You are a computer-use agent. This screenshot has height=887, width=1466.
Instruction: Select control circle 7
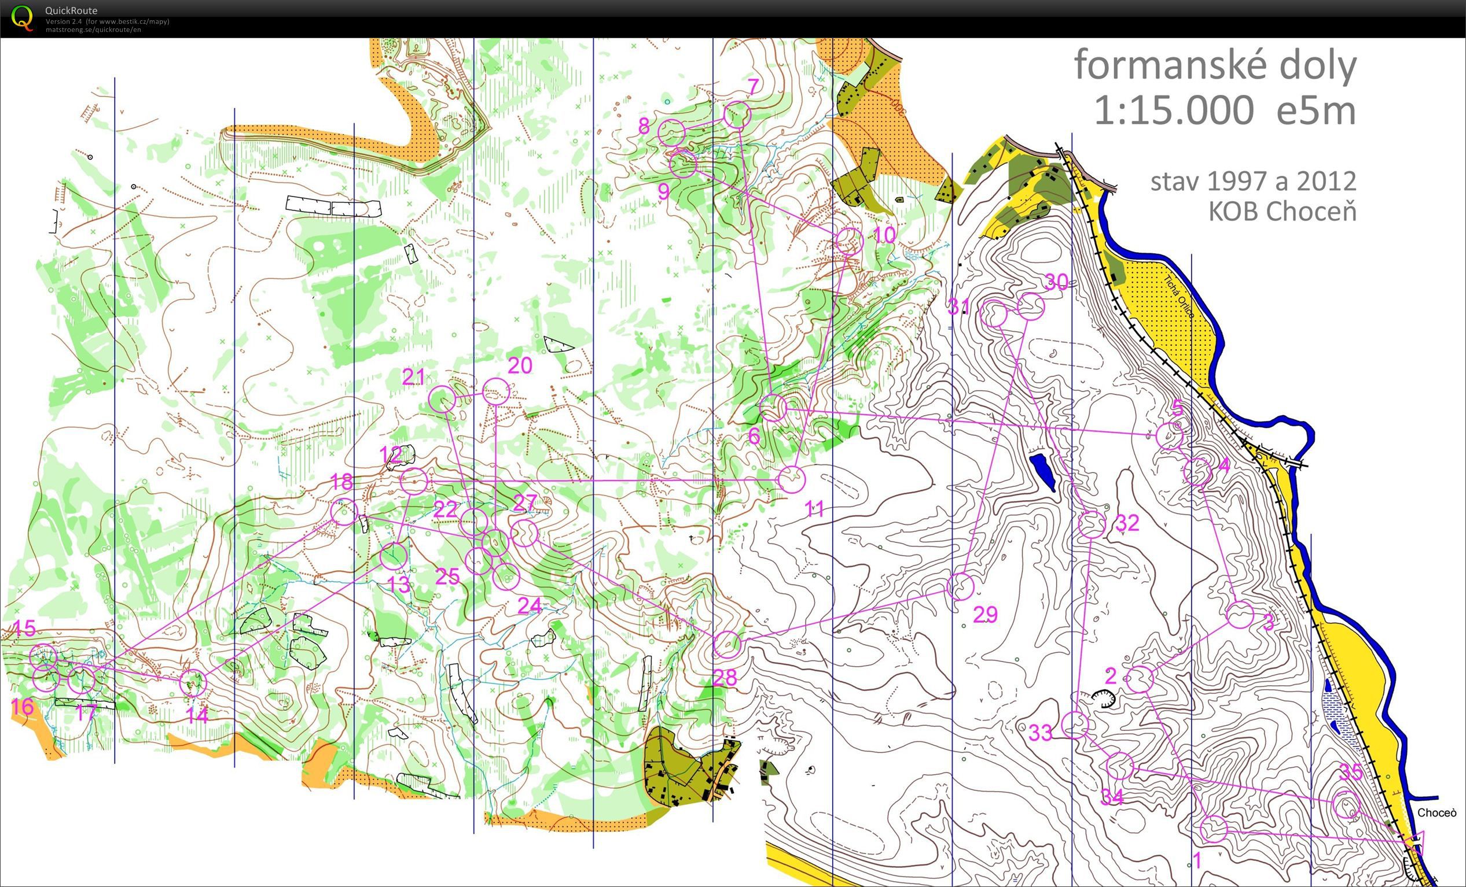(x=737, y=114)
